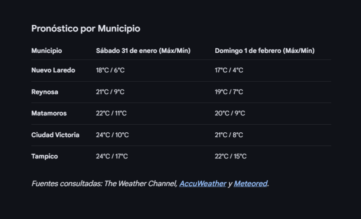The image size is (361, 219).
Task: Open the Meteored source link
Action: (250, 184)
